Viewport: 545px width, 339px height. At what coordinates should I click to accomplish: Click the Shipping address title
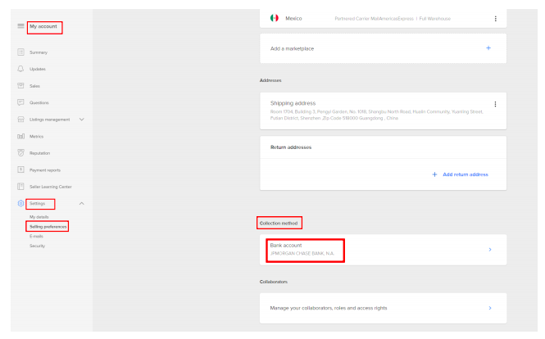coord(293,103)
